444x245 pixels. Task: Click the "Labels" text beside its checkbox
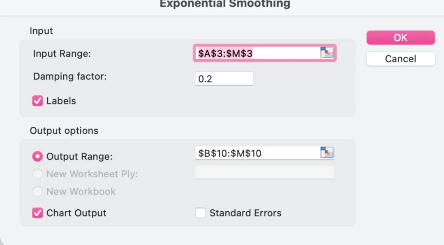(61, 101)
